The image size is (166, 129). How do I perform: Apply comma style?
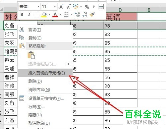point(94,7)
